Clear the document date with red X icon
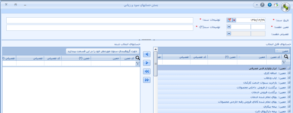The width and height of the screenshot is (293, 113). 234,20
